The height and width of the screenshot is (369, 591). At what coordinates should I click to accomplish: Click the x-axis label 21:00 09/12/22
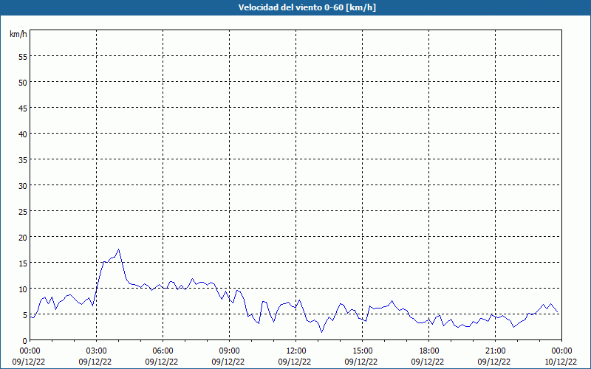tap(494, 356)
